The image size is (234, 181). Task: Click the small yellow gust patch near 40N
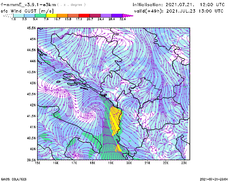(x=119, y=148)
